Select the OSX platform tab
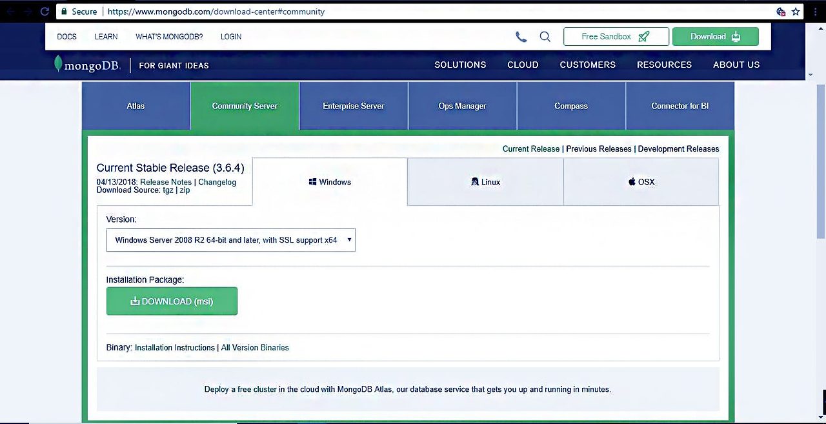 [641, 182]
